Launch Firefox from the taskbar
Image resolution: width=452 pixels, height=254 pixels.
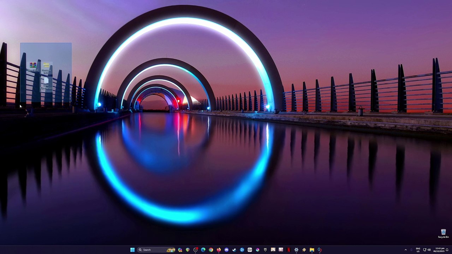219,250
